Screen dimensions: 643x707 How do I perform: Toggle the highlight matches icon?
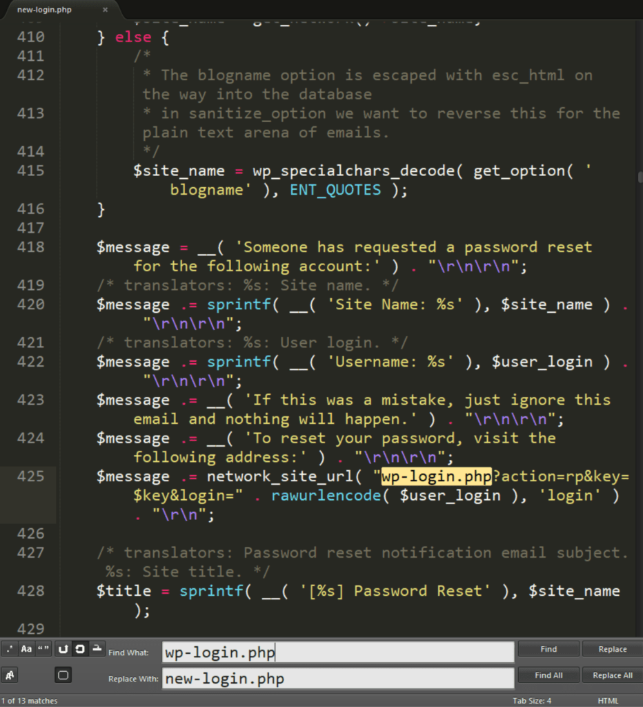[97, 649]
